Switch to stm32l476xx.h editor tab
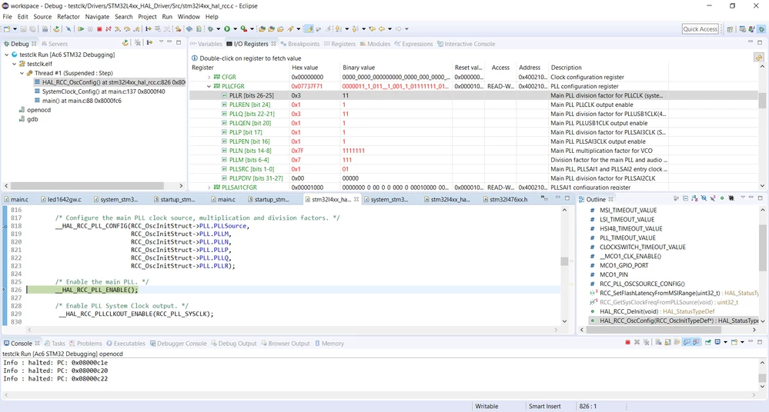 click(505, 199)
